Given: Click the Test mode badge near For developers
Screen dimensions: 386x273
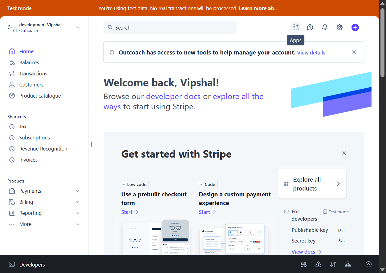Looking at the screenshot, I should (x=336, y=212).
